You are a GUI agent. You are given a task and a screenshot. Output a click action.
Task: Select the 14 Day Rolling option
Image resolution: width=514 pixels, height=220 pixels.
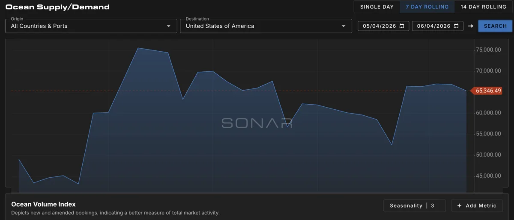pyautogui.click(x=483, y=7)
